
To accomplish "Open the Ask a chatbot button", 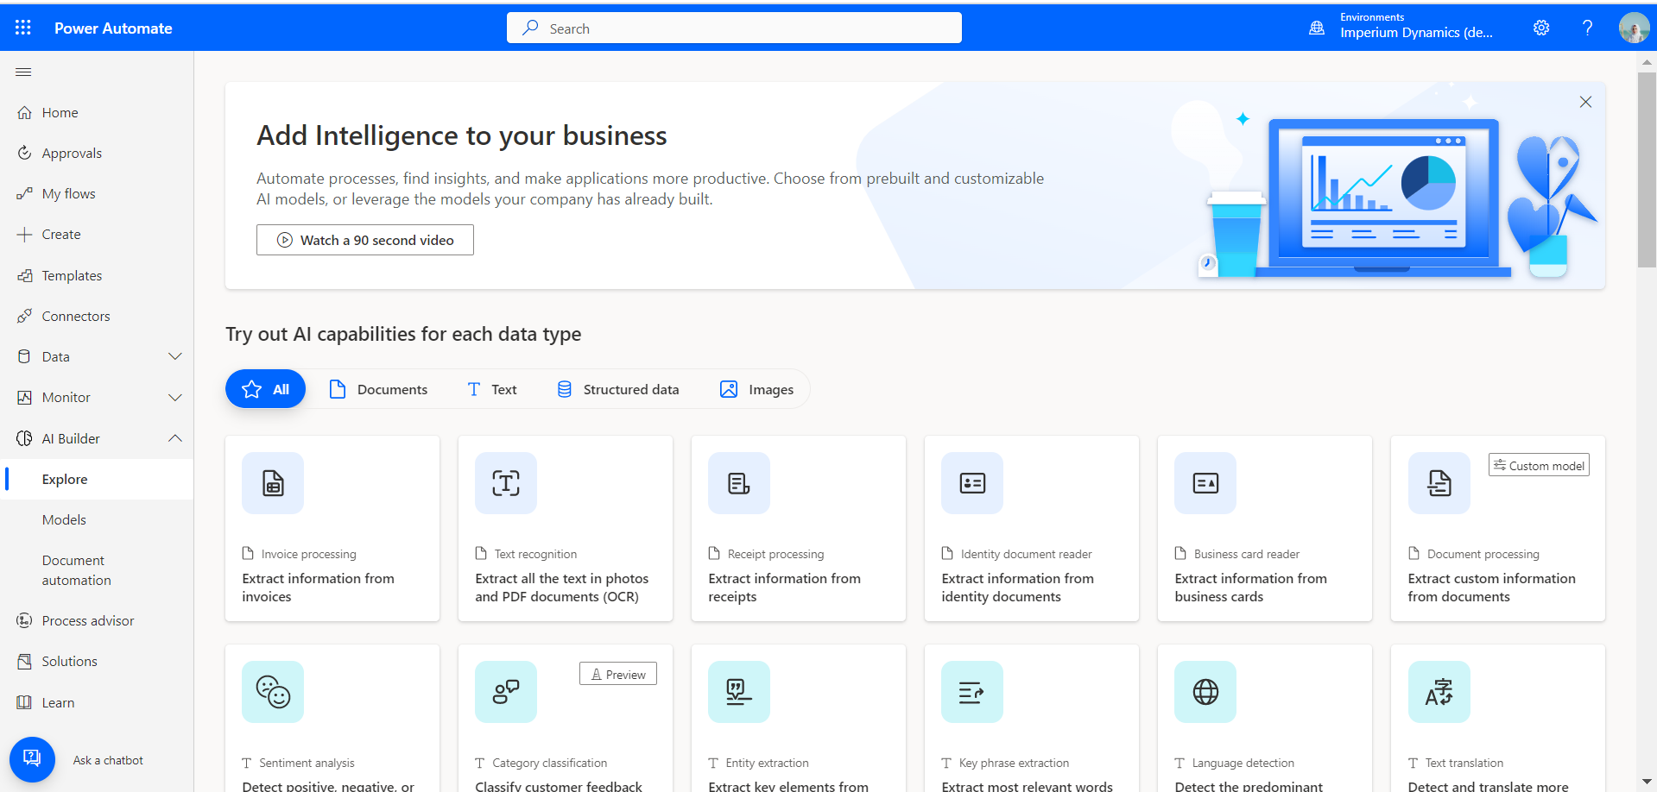I will (32, 759).
